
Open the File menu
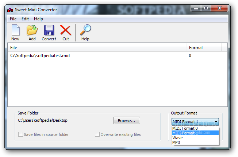13,19
